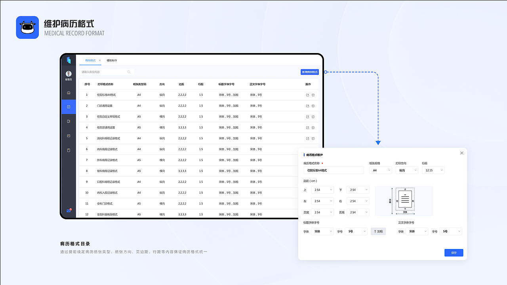Viewport: 507px width, 285px height.
Task: Select the 全院科室病历格式 row name
Action: click(107, 215)
